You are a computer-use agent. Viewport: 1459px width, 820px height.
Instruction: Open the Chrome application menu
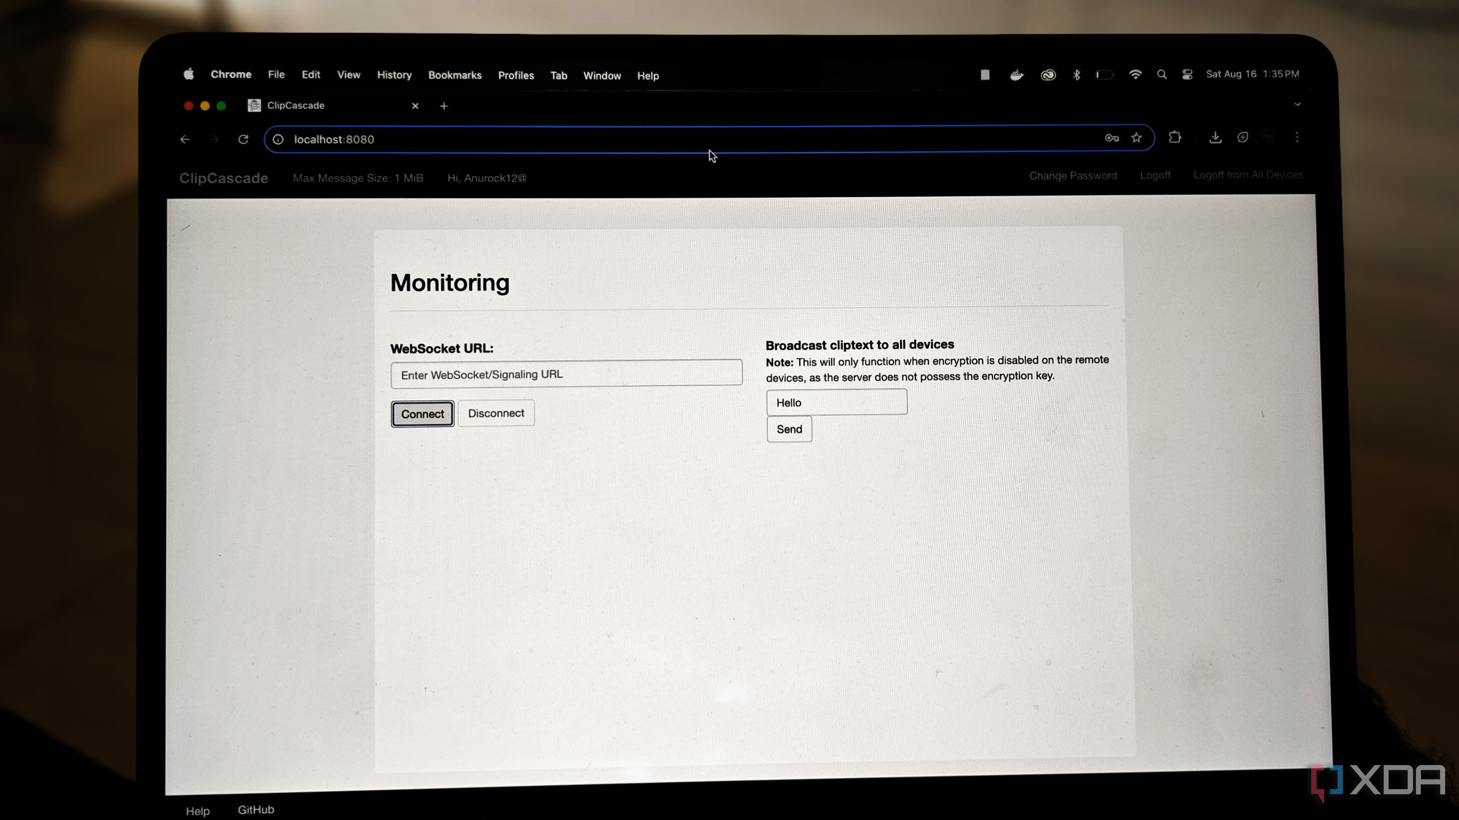coord(231,74)
